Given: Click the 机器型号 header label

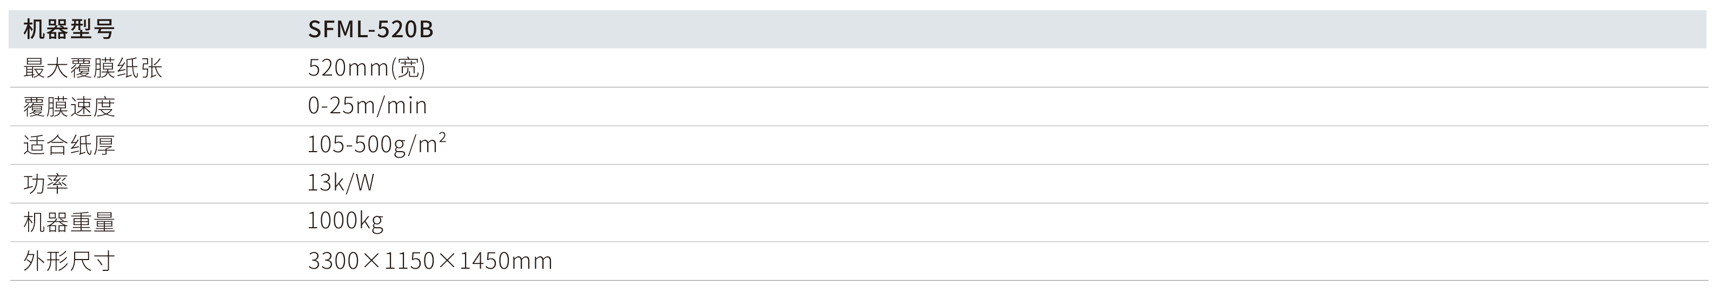Looking at the screenshot, I should 69,30.
